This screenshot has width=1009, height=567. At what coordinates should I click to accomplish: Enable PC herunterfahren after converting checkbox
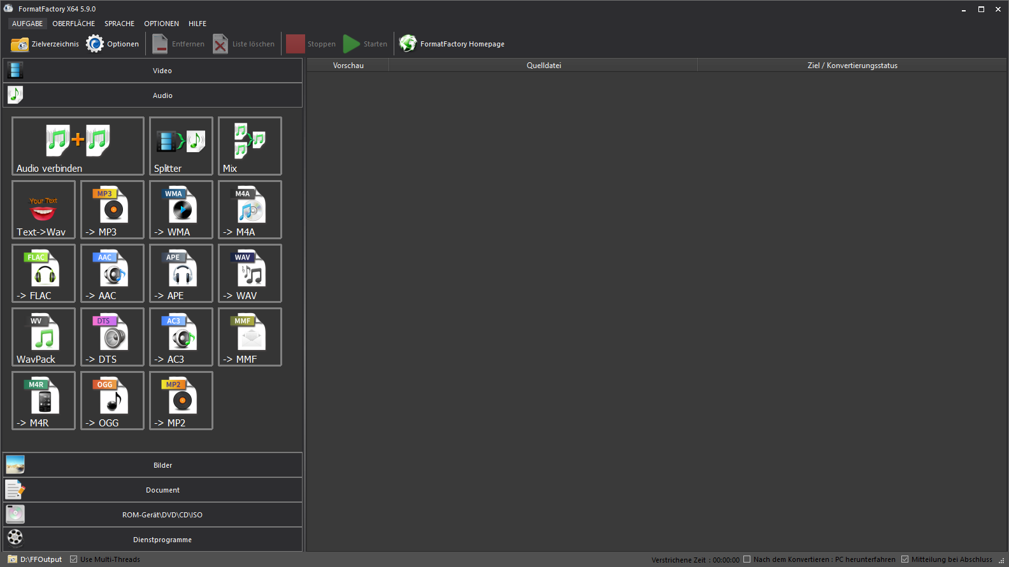click(747, 559)
